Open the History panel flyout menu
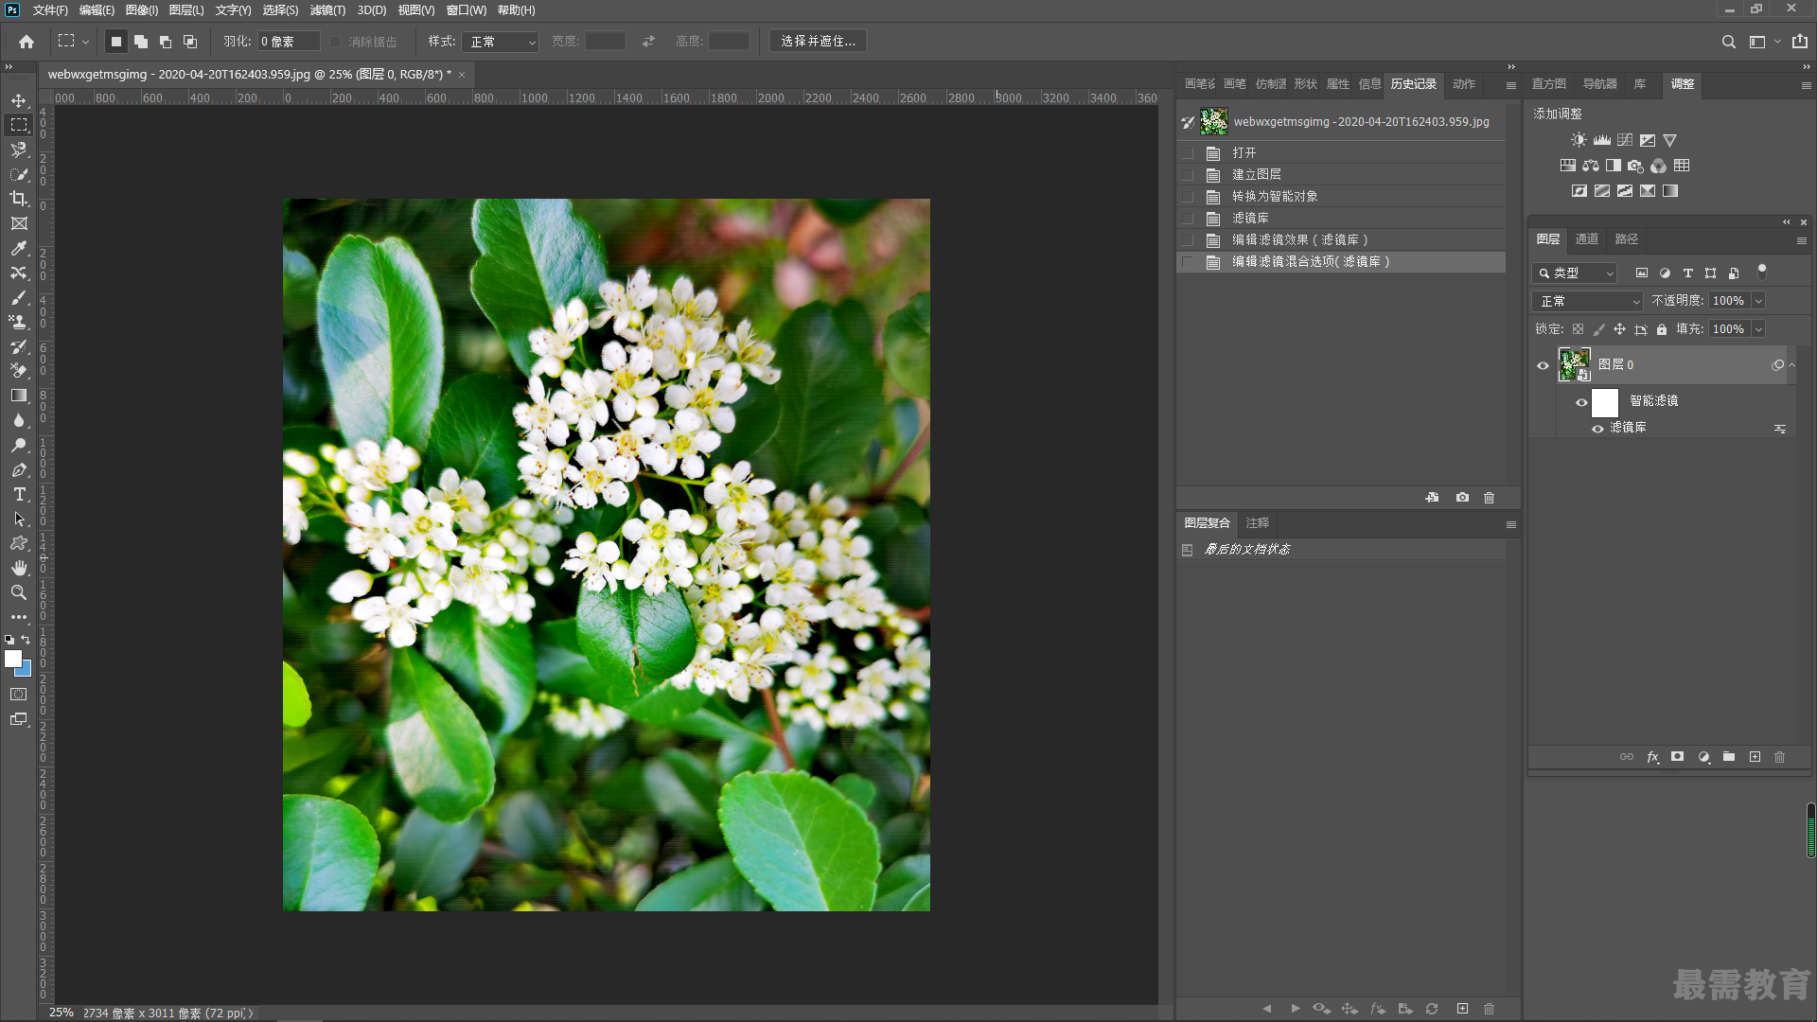This screenshot has height=1022, width=1817. (1511, 85)
